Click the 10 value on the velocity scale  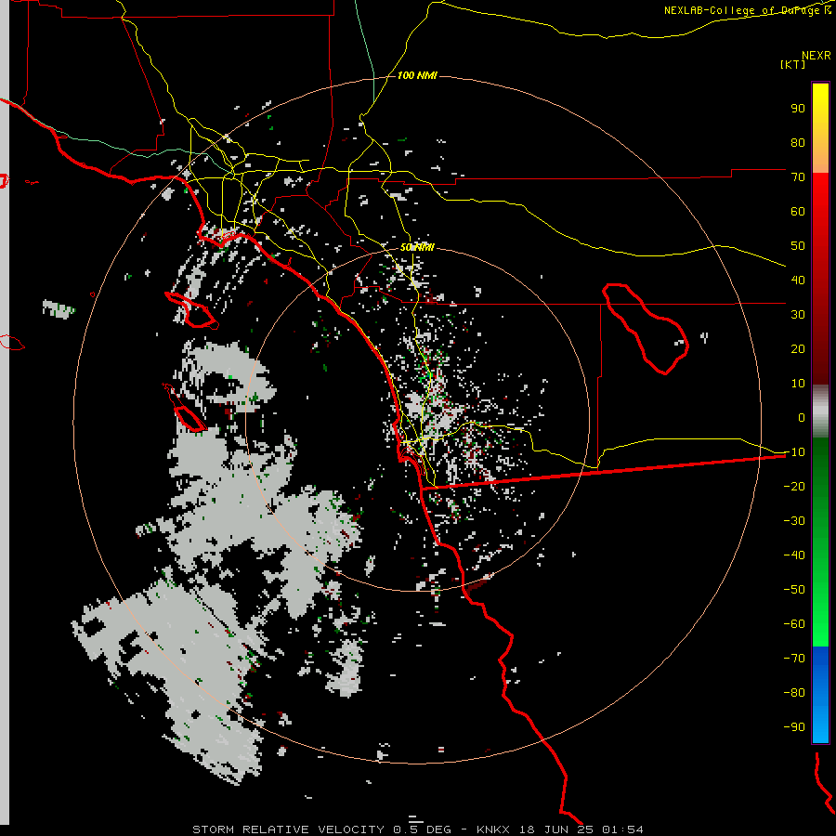798,384
